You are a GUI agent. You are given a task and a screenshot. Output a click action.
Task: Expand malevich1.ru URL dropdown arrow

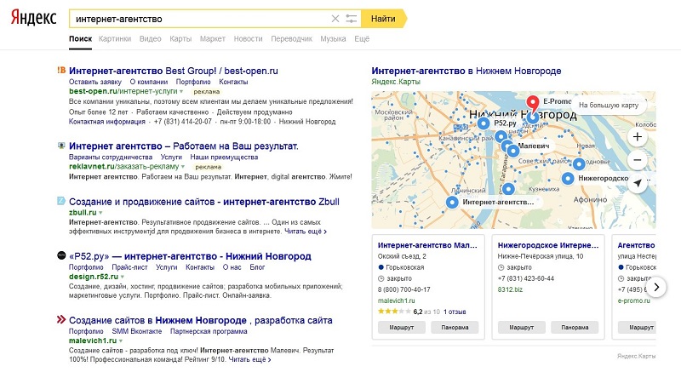coord(121,341)
